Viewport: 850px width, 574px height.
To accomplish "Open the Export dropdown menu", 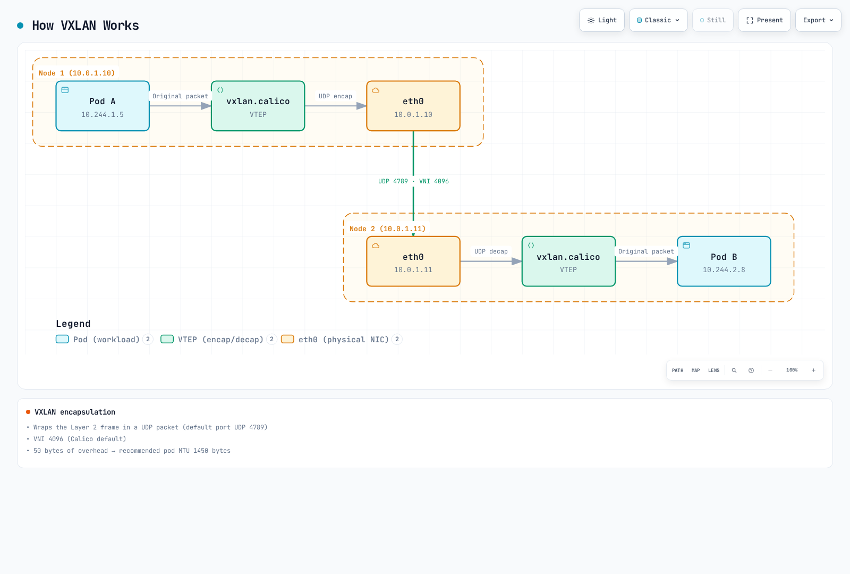I will click(818, 20).
